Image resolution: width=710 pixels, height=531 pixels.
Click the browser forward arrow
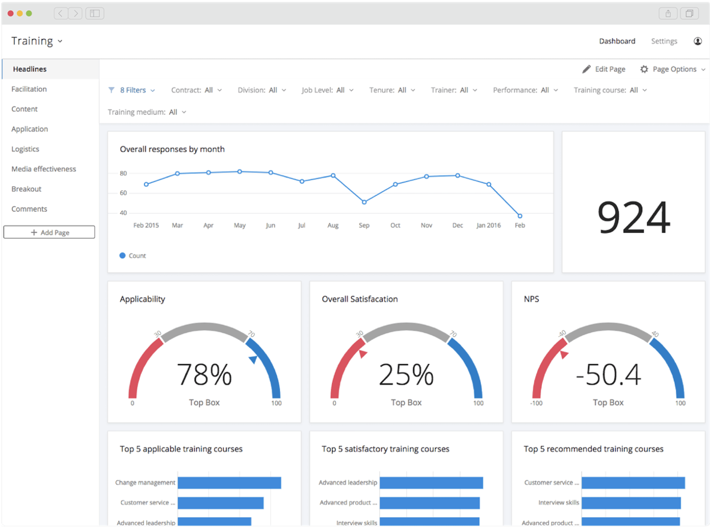tap(75, 13)
